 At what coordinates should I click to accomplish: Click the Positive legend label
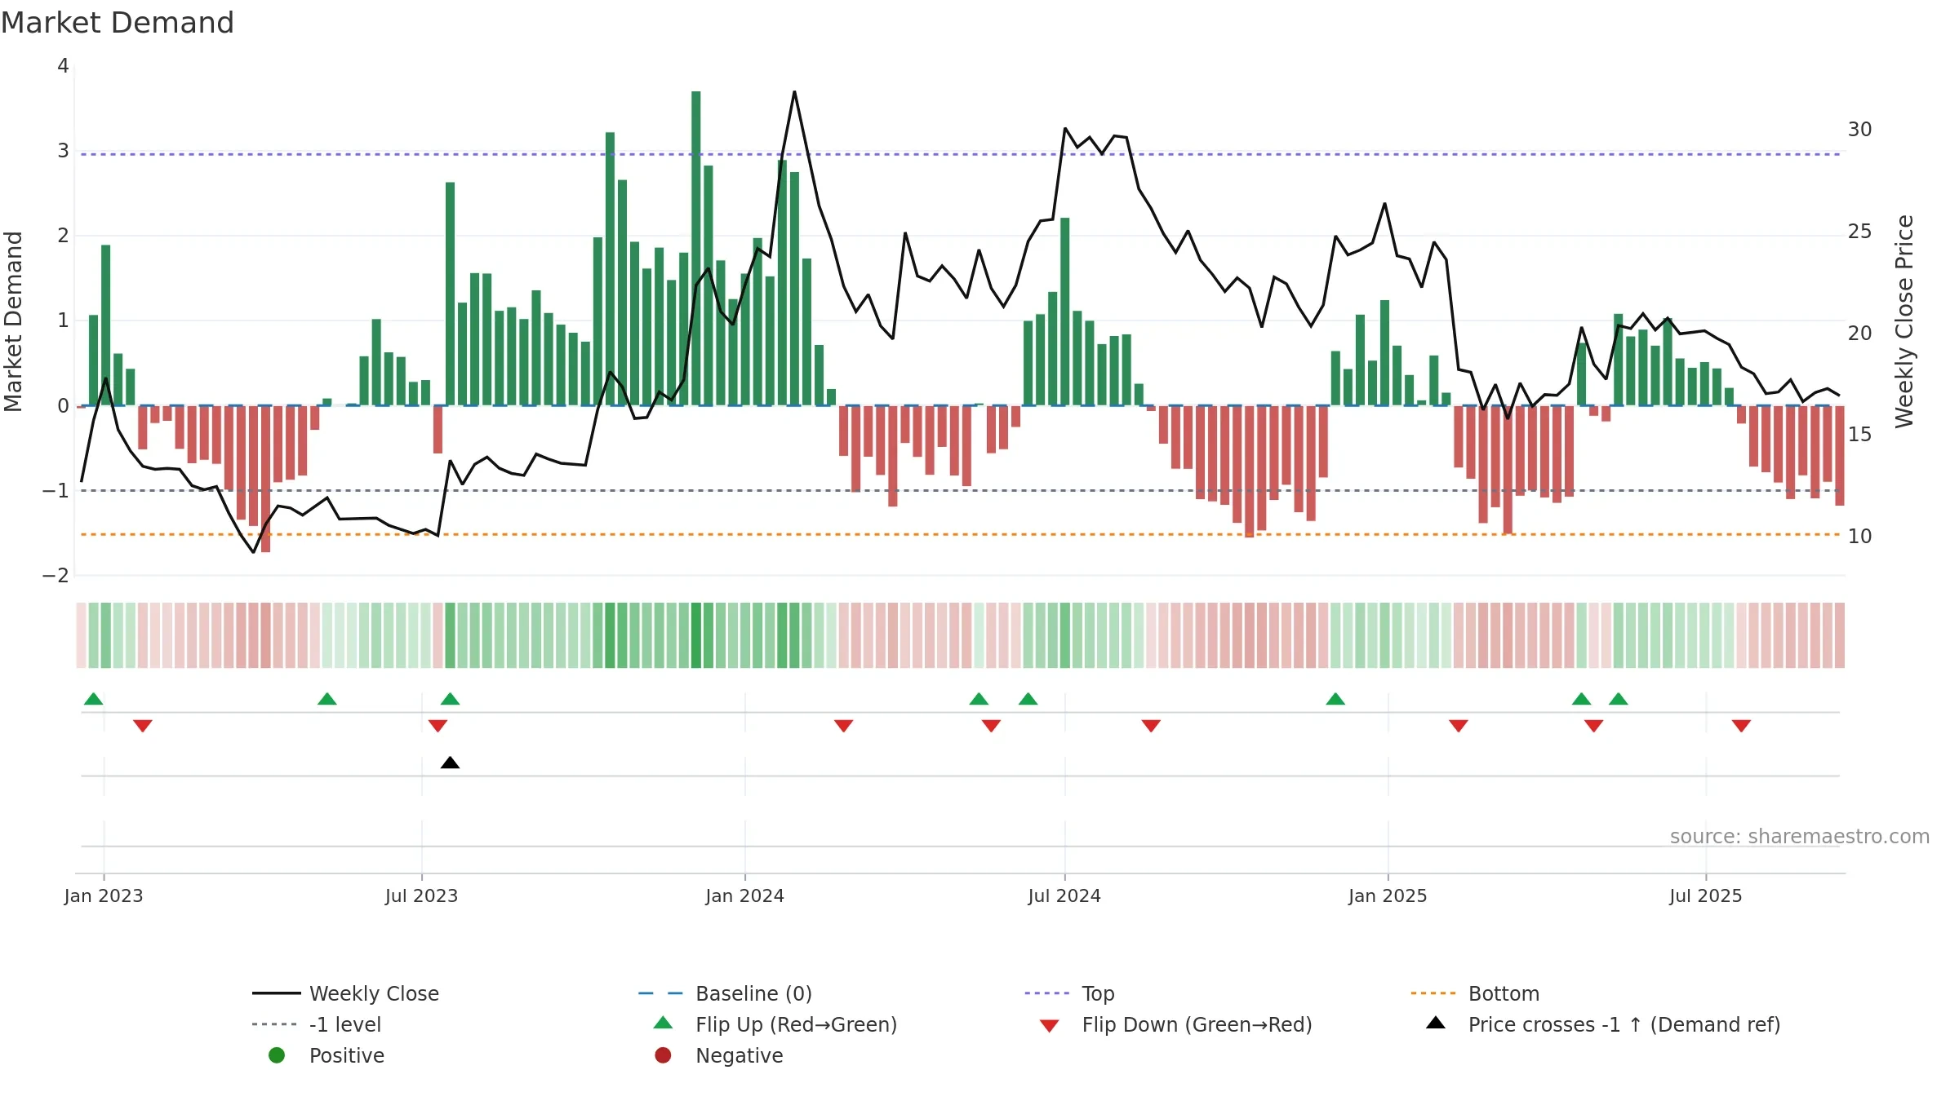(346, 1055)
